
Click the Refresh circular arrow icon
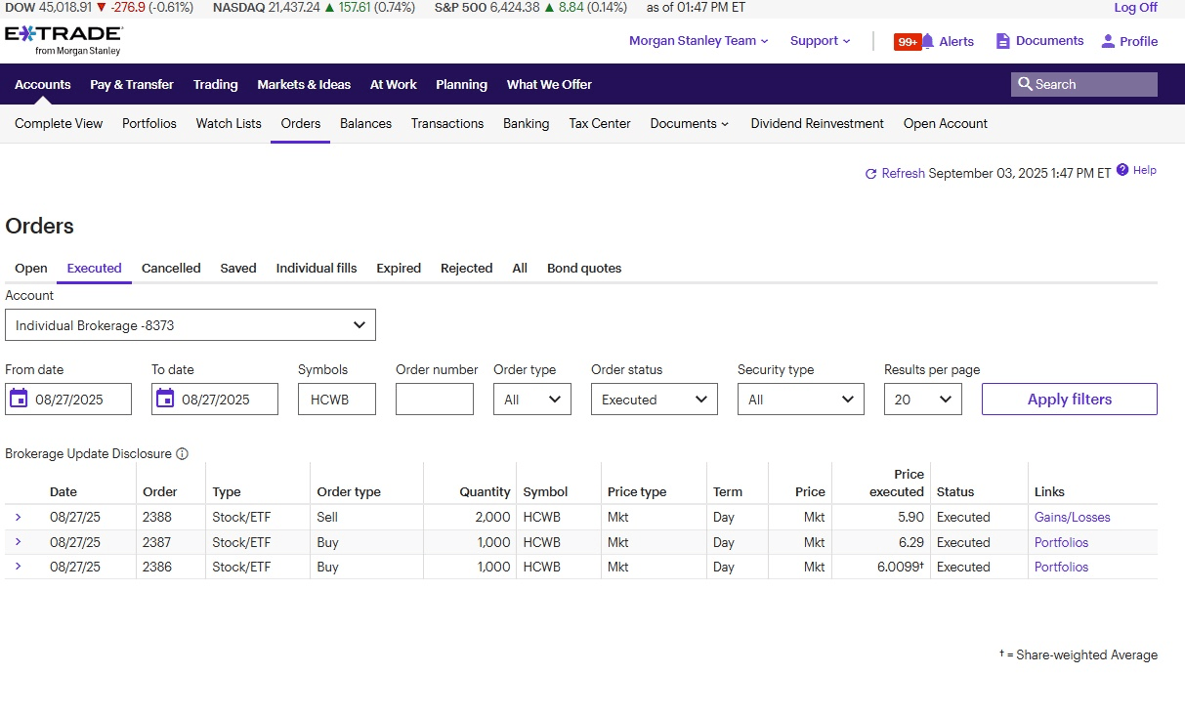(x=870, y=174)
